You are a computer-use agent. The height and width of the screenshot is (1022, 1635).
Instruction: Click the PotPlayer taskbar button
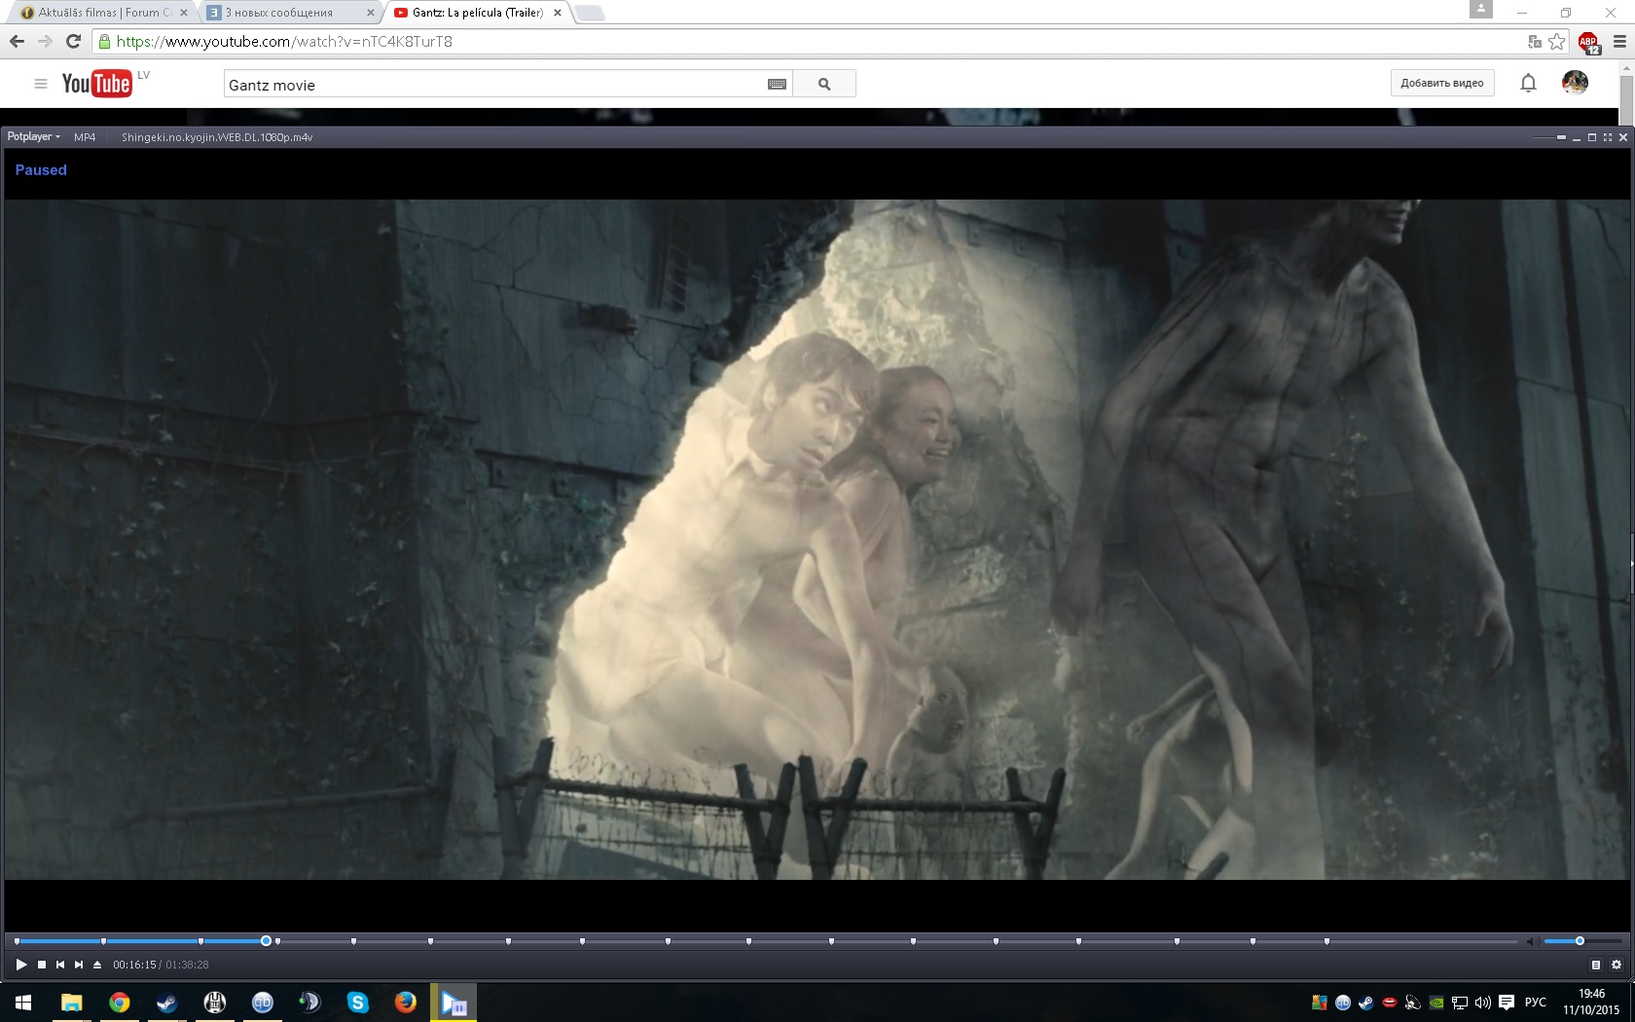454,1003
